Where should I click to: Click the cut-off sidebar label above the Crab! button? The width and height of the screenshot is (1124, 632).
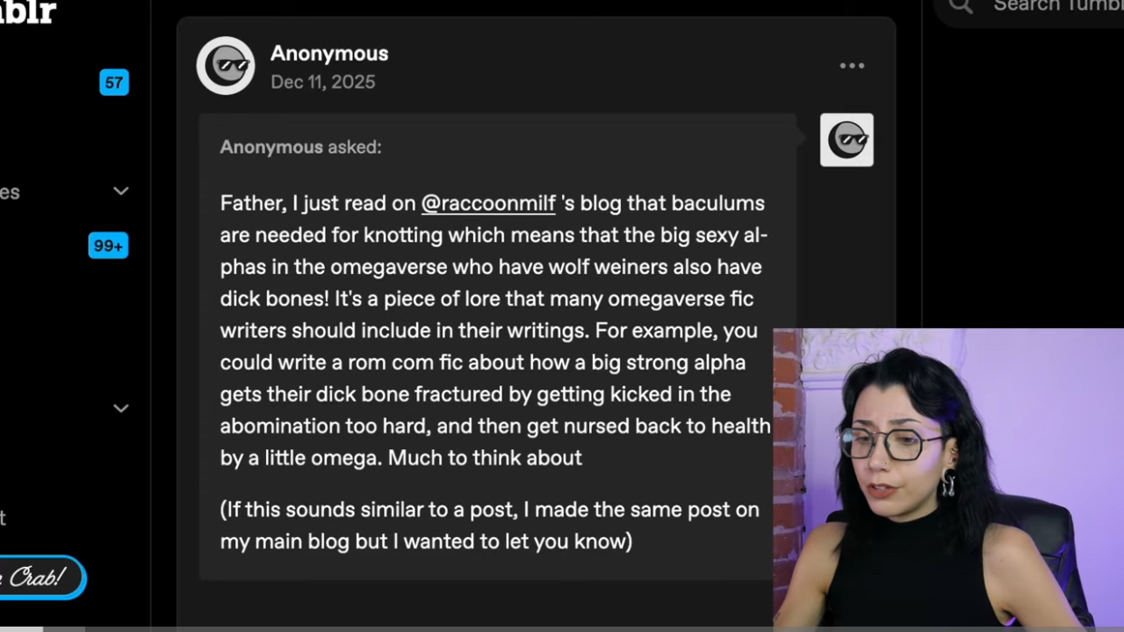click(x=4, y=518)
